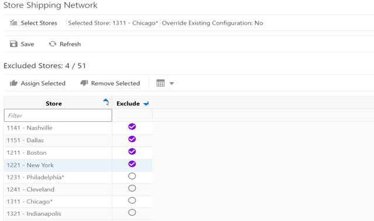Remove Selected stores

tap(110, 83)
